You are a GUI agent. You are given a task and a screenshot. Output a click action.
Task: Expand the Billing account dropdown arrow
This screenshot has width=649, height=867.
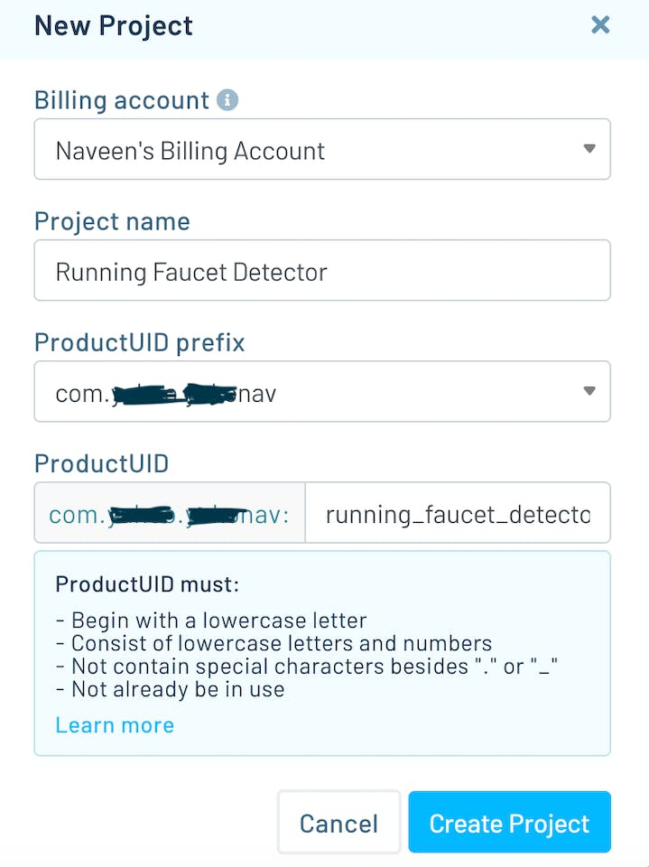(589, 149)
